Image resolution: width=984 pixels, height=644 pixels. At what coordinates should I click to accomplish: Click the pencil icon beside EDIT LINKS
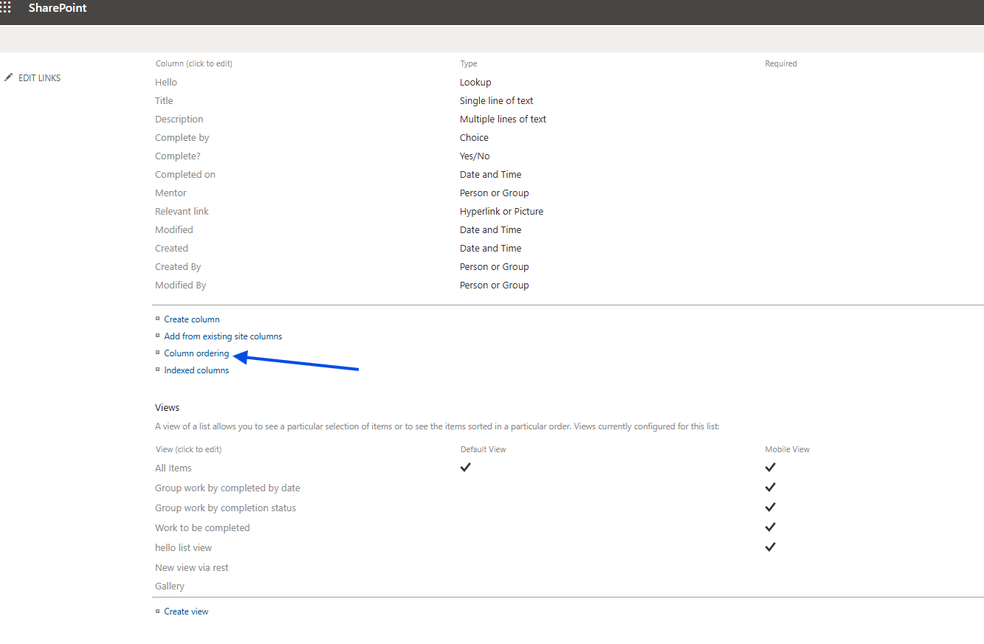tap(9, 77)
